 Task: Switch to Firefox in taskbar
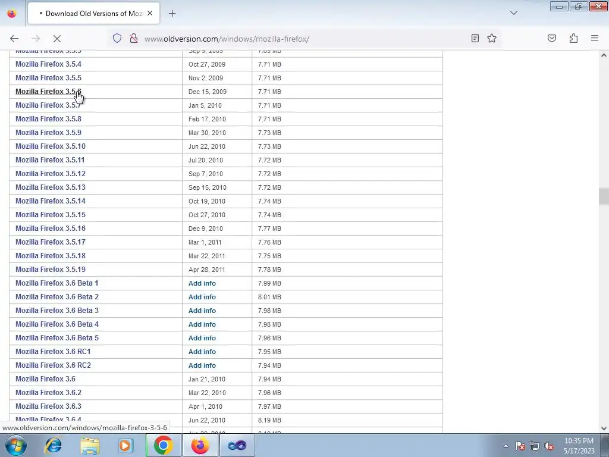[200, 445]
